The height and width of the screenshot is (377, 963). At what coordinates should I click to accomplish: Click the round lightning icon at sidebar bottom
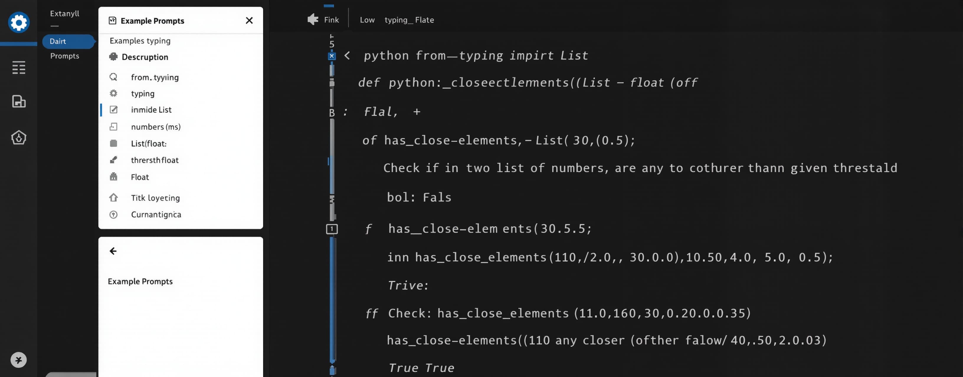(x=18, y=360)
